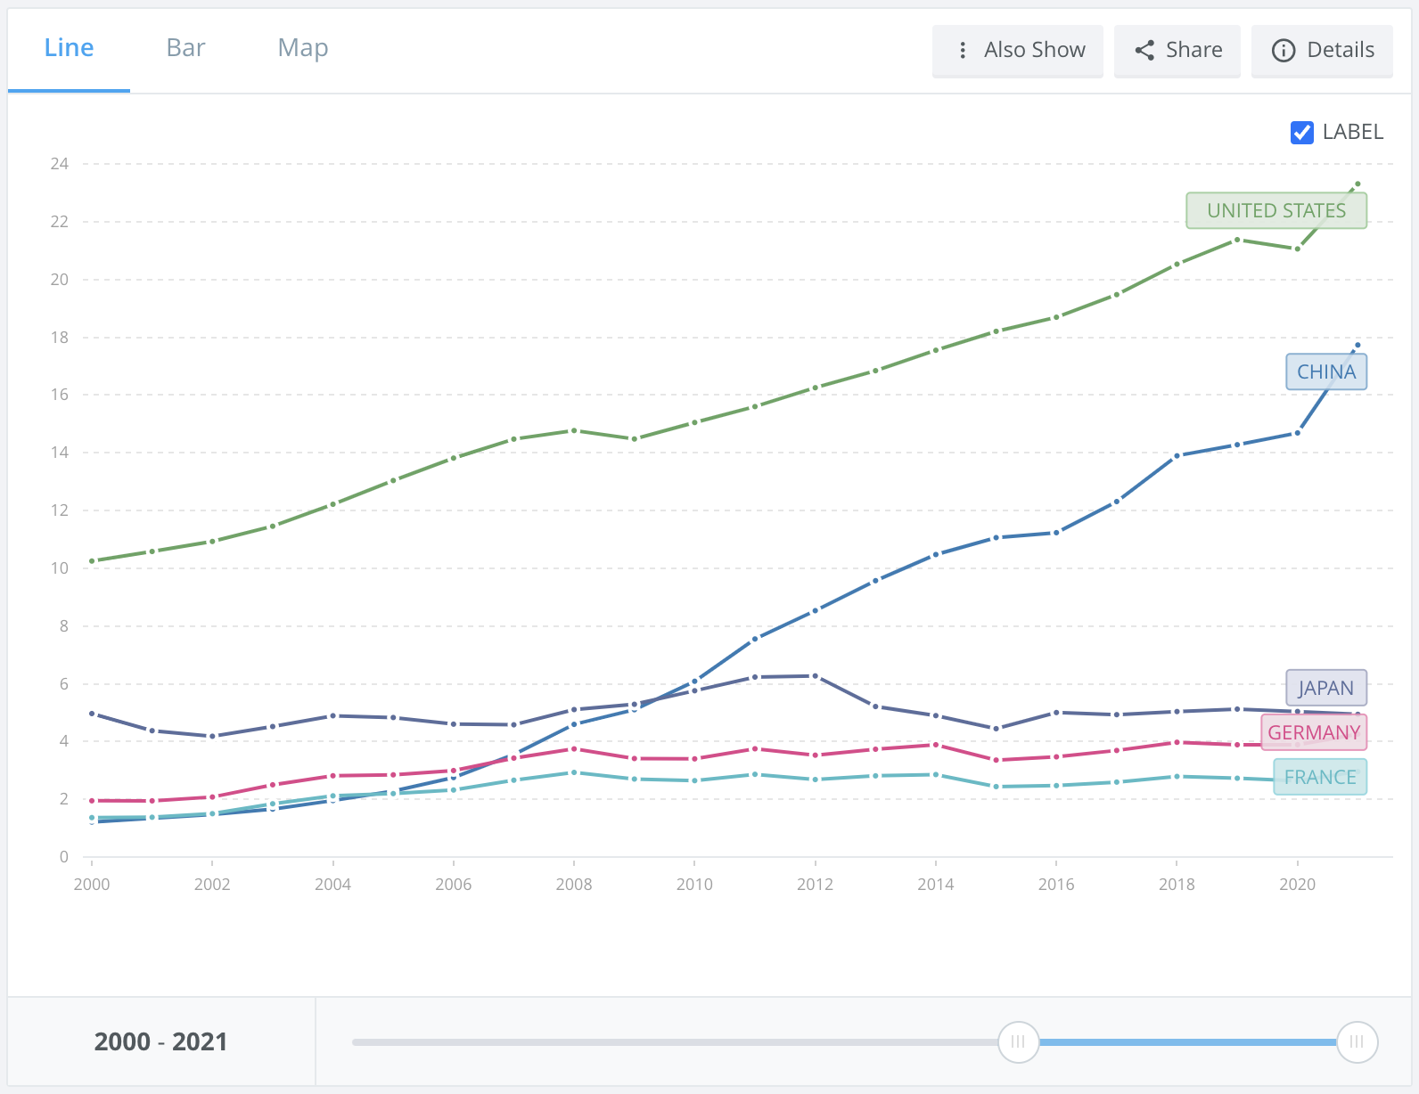Click the China series label
The height and width of the screenshot is (1094, 1419).
pos(1326,372)
